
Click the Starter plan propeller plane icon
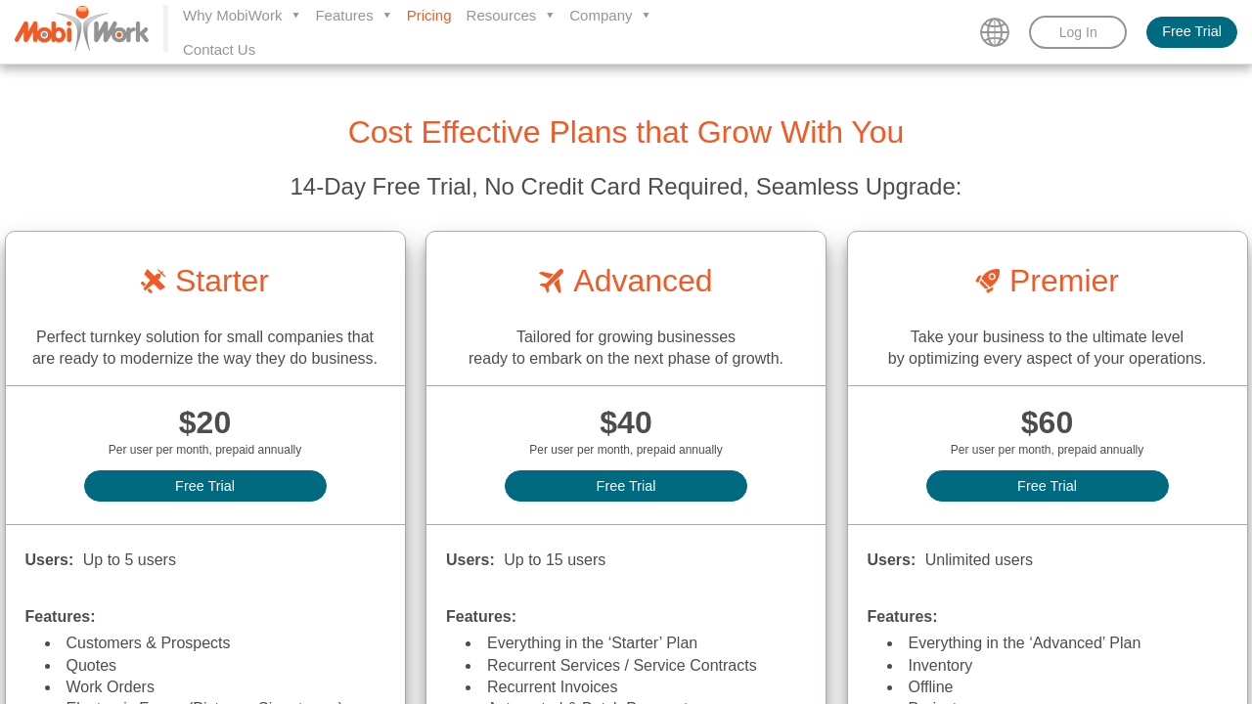pos(154,282)
